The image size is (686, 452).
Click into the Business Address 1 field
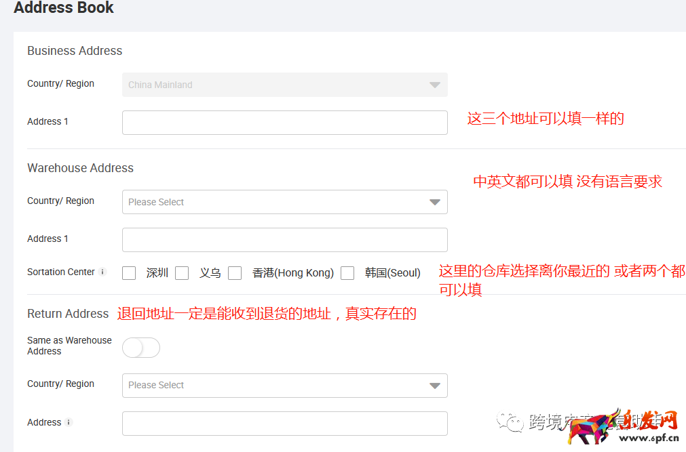pyautogui.click(x=284, y=122)
